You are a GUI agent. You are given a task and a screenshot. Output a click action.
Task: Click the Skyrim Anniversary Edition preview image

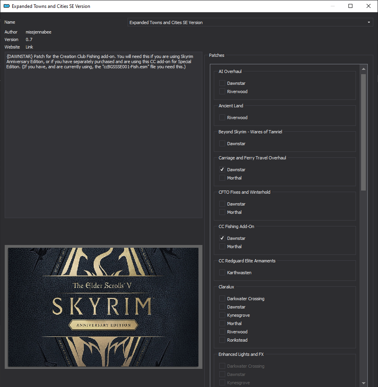pos(104,307)
